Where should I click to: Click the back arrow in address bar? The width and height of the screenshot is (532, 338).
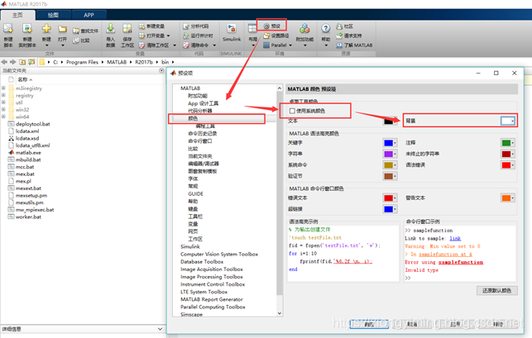[4, 62]
